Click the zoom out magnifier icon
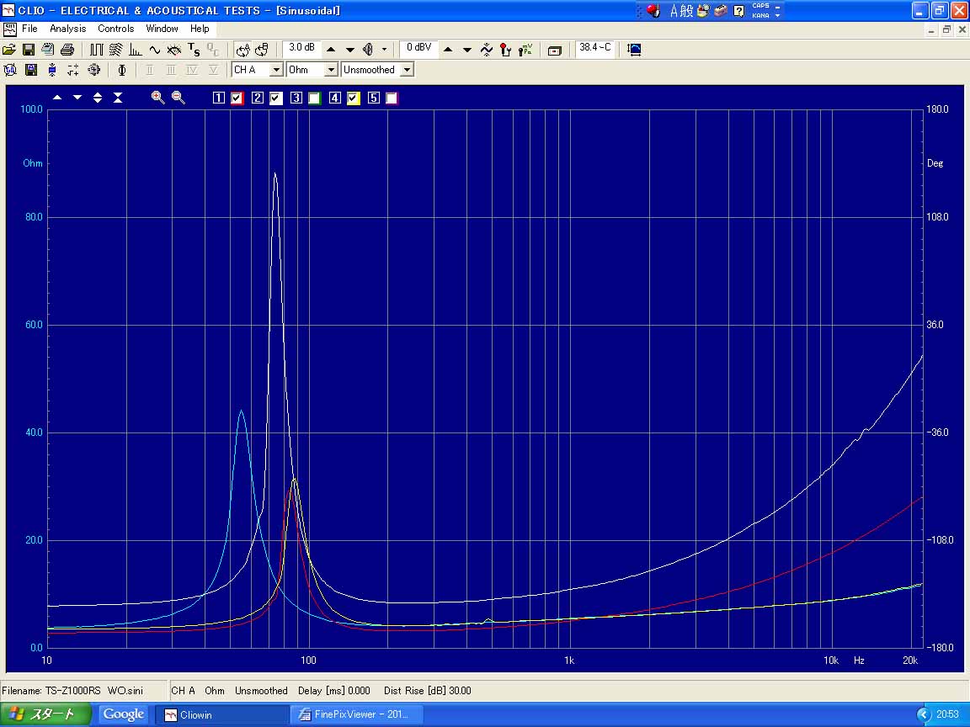Screen dimensions: 970x727 (x=179, y=98)
